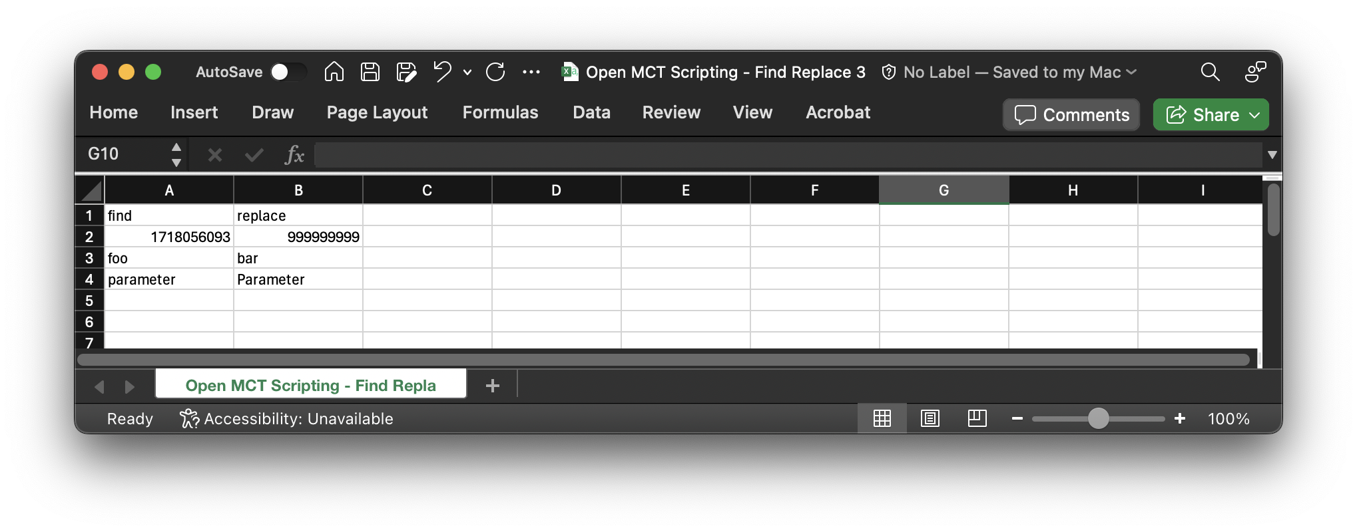This screenshot has height=532, width=1357.
Task: Select column B header
Action: 298,190
